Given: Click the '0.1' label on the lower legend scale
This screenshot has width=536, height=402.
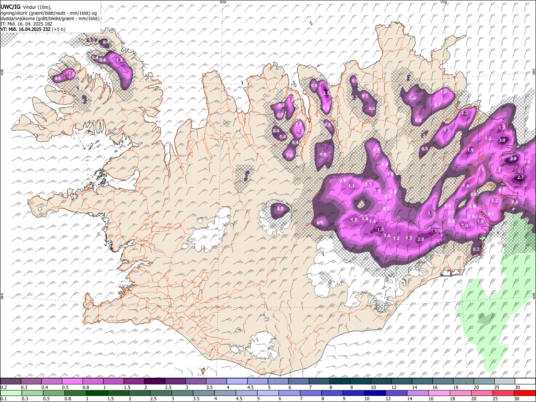Looking at the screenshot, I should click(x=4, y=399).
